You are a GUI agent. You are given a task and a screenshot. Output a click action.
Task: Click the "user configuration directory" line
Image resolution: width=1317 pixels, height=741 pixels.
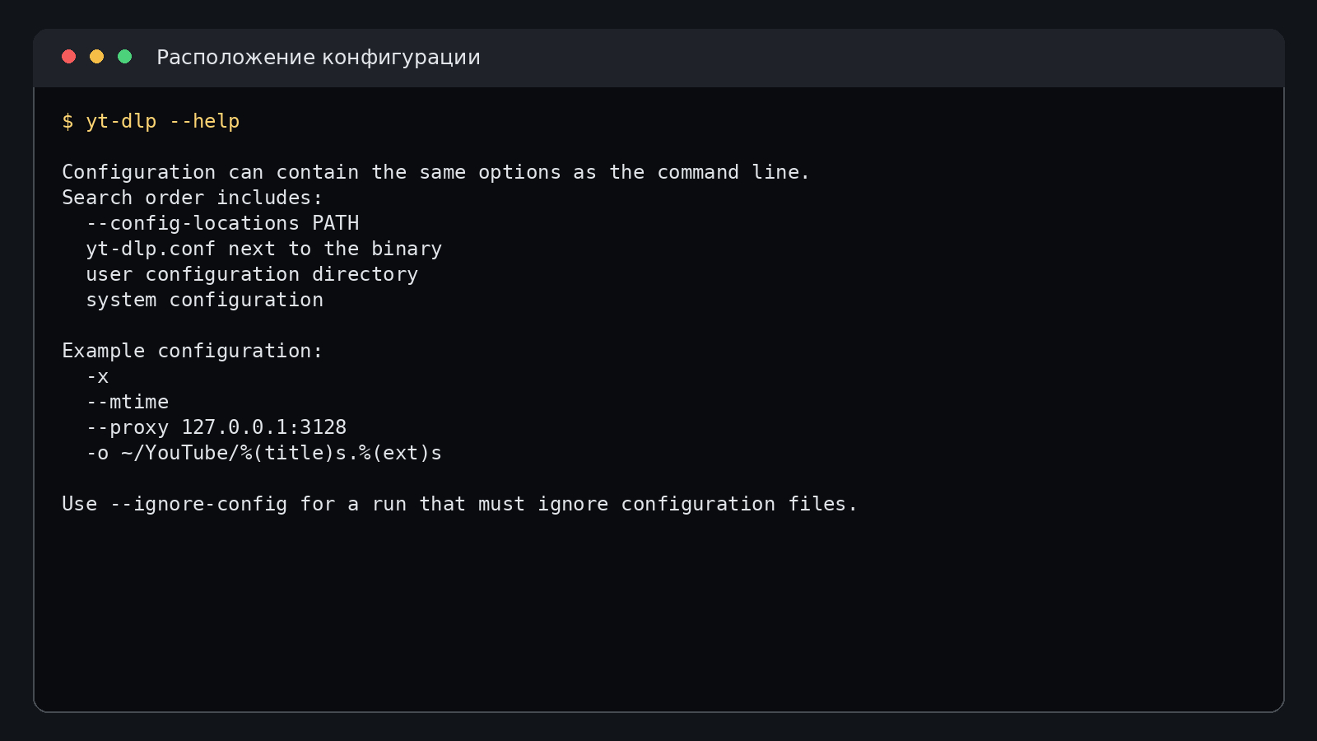pos(252,274)
